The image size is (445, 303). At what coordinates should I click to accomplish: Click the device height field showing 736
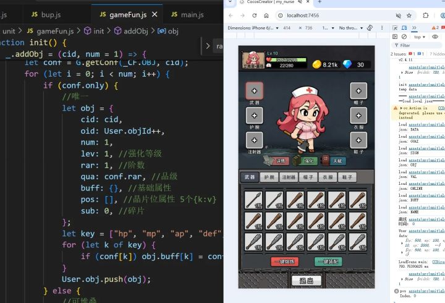tap(308, 28)
